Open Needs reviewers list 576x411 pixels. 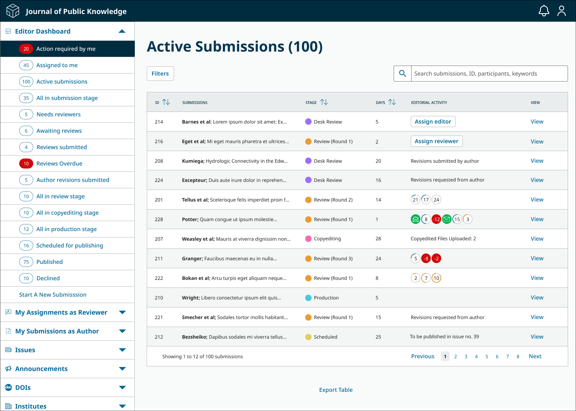click(58, 114)
